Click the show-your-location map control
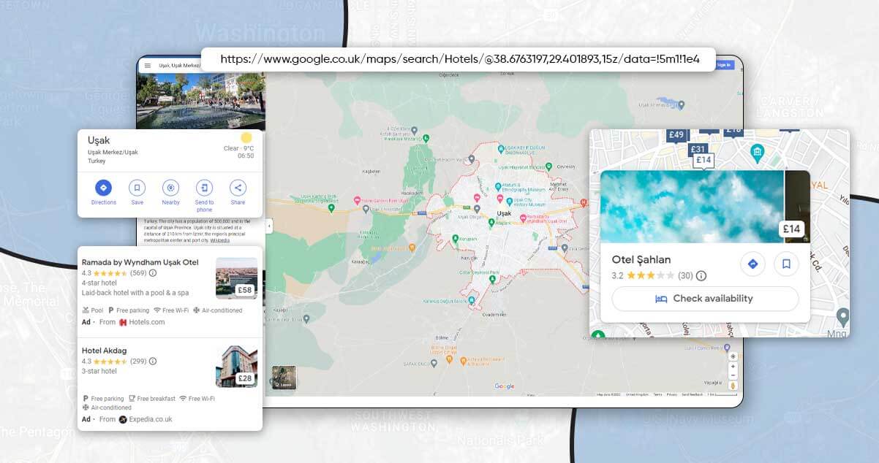879x463 pixels. pos(733,356)
